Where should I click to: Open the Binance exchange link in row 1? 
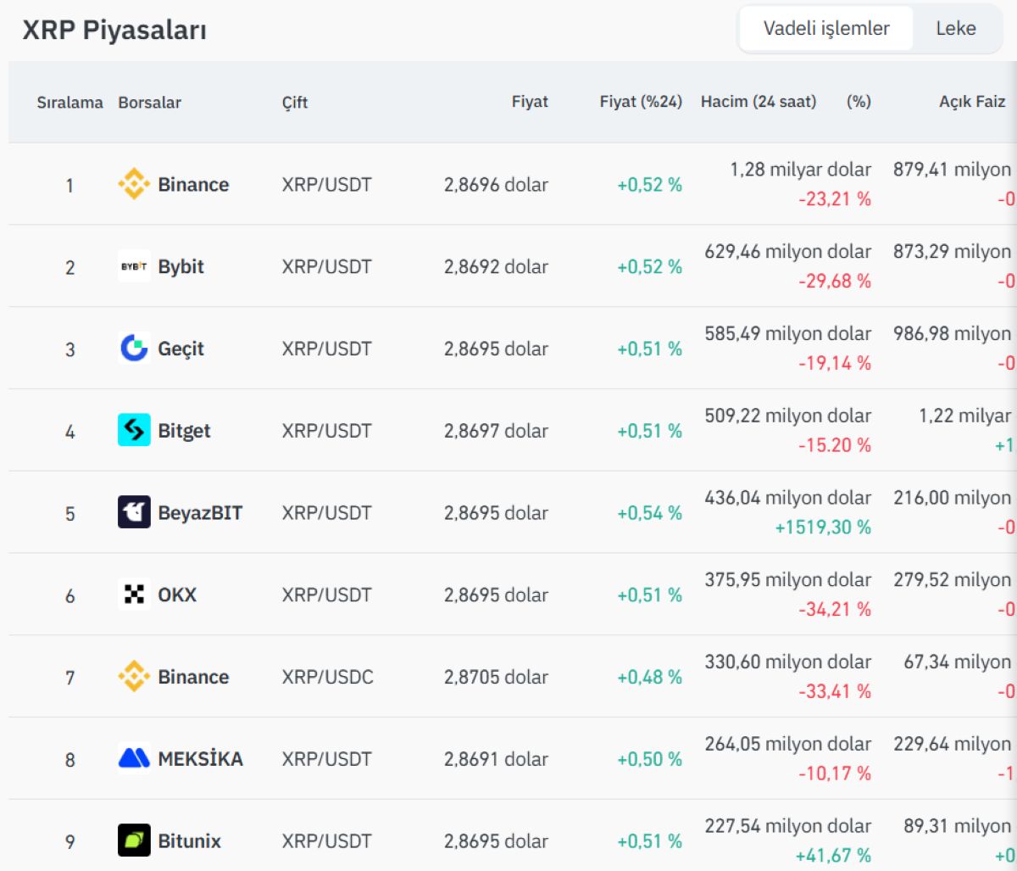click(193, 184)
